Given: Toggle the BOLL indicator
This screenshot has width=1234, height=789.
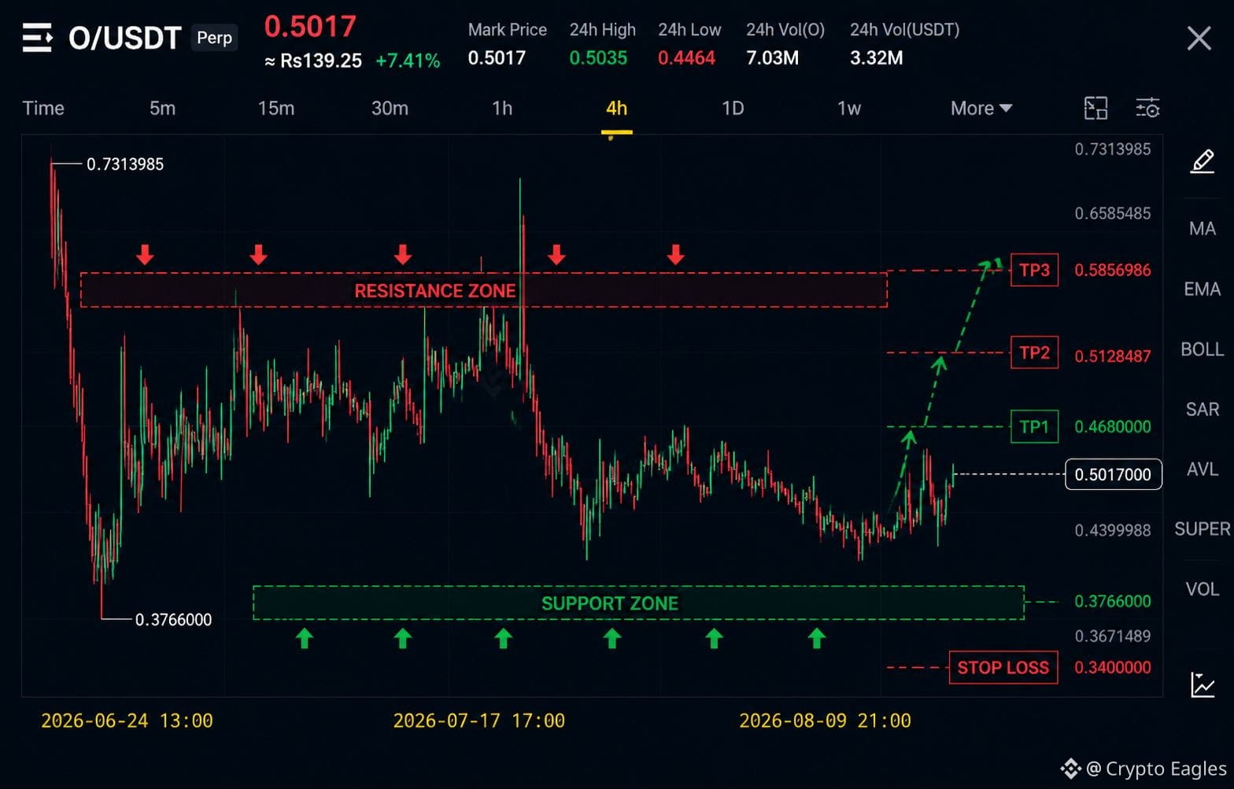Looking at the screenshot, I should [x=1202, y=349].
